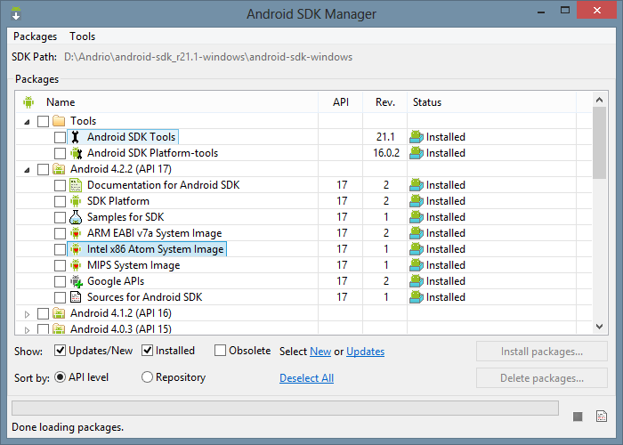Click the Intel x86 Atom System Image icon

pos(76,249)
